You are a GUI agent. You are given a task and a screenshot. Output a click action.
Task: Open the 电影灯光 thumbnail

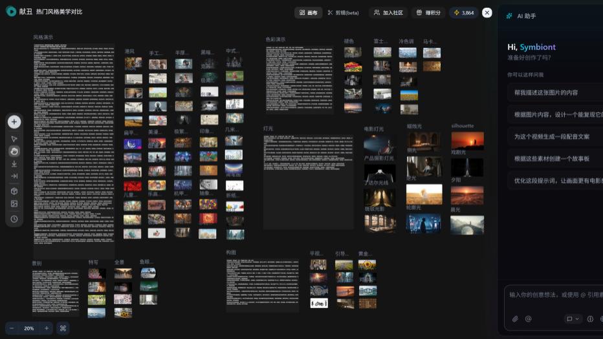[x=380, y=143]
